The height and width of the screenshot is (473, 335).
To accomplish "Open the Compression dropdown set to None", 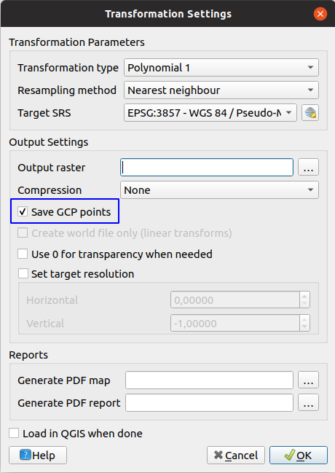I will coord(219,189).
